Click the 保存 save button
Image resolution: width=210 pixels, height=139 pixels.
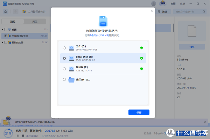139,112
